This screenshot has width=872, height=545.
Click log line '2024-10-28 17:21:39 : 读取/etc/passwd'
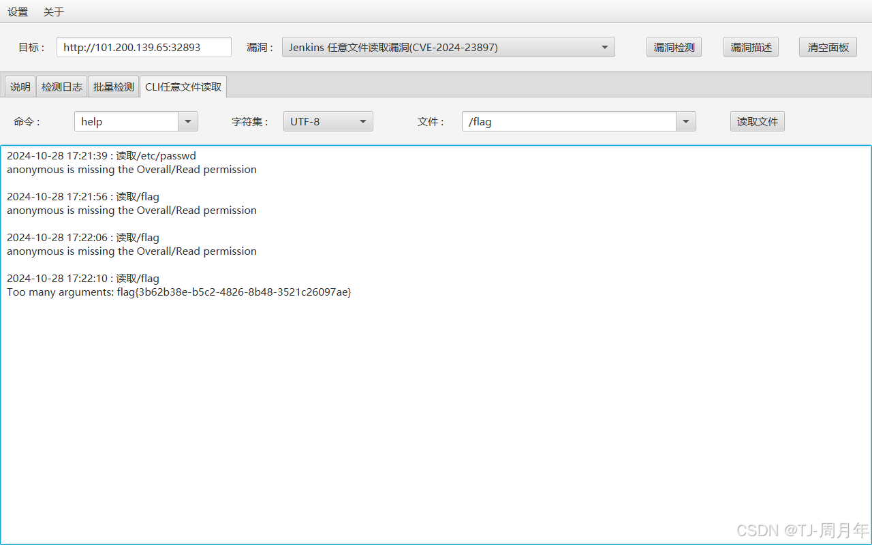(x=102, y=155)
